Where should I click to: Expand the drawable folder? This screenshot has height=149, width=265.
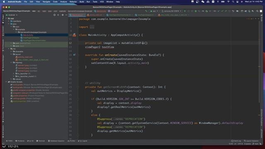coord(12,51)
